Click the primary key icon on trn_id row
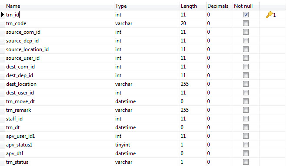Screen dimensions: 287x166 coord(269,15)
